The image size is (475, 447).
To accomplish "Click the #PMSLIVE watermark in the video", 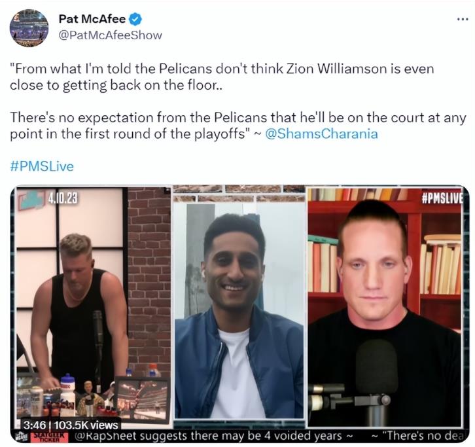I will click(442, 198).
